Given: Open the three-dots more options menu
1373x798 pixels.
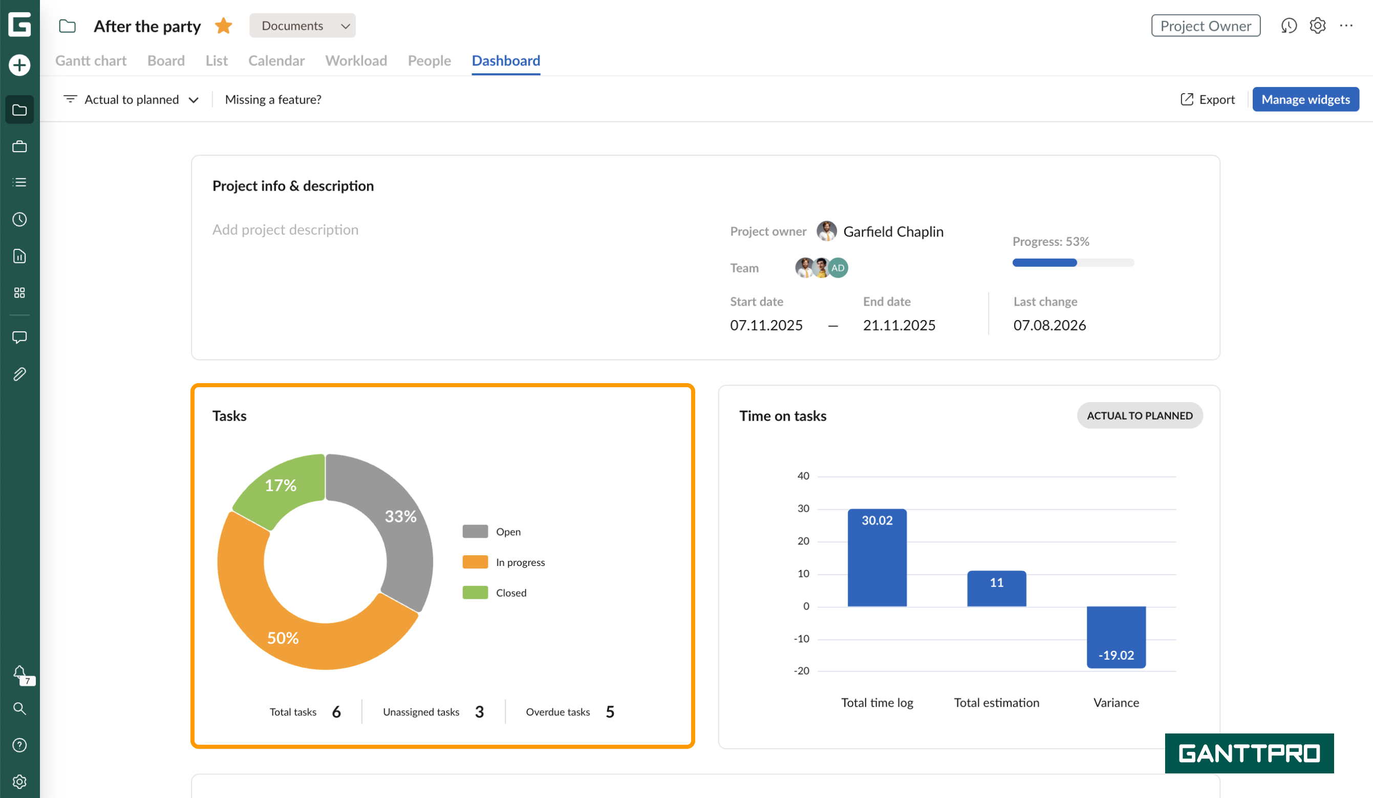Looking at the screenshot, I should click(1346, 26).
